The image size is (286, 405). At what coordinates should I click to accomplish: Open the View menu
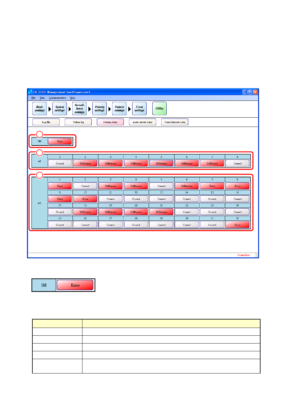(x=42, y=98)
